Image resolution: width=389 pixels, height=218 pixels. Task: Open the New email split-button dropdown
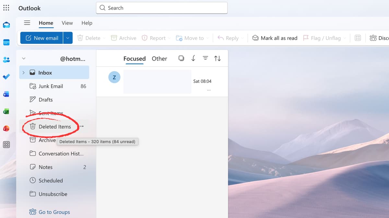68,38
